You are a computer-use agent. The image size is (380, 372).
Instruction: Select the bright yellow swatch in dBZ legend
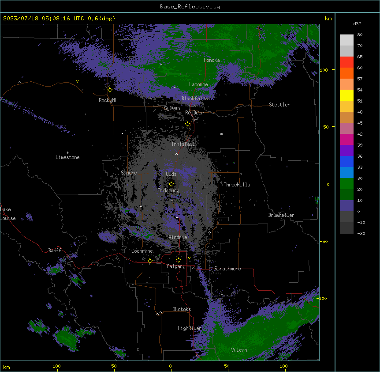point(346,95)
